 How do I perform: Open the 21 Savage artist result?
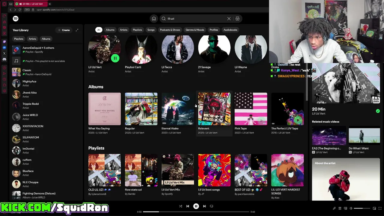[214, 54]
